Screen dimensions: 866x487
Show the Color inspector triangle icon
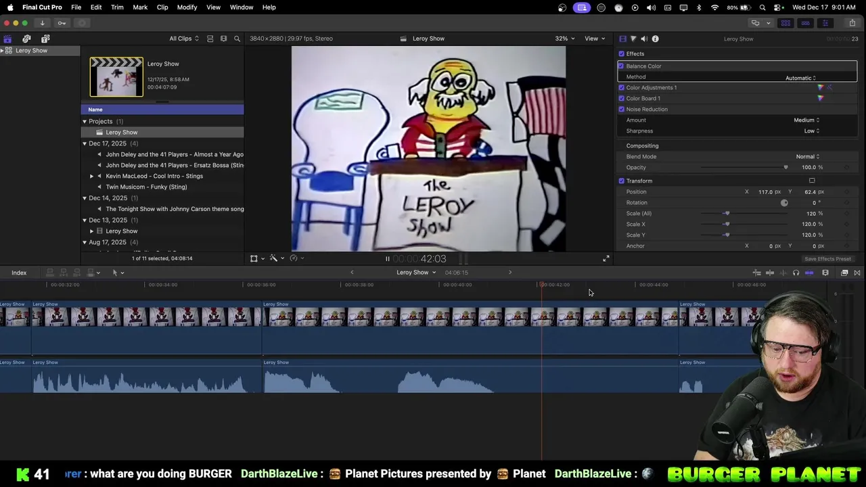[x=633, y=39]
